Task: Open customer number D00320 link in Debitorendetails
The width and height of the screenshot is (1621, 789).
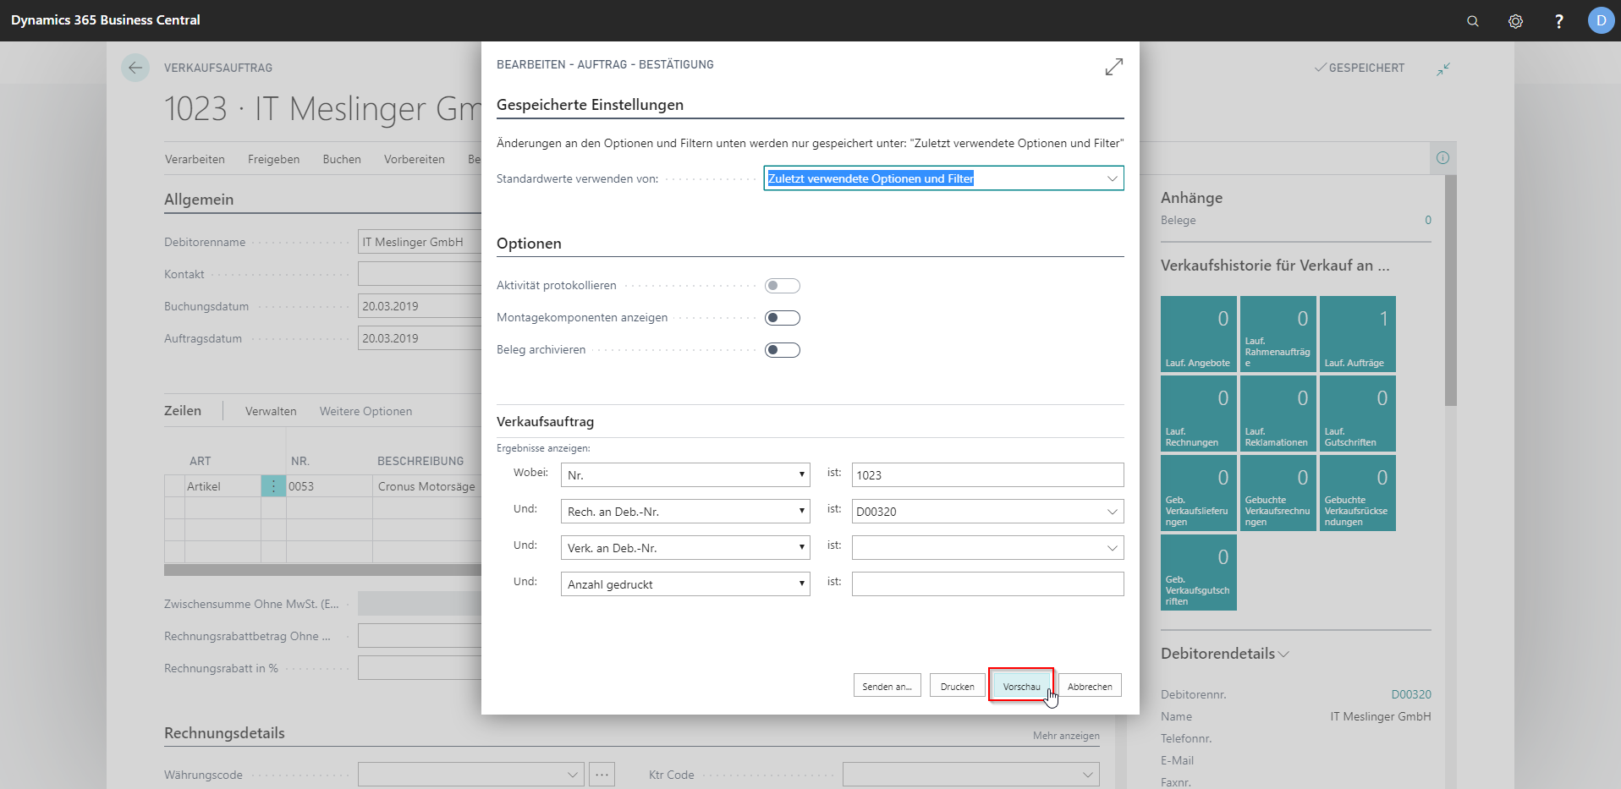Action: point(1411,694)
